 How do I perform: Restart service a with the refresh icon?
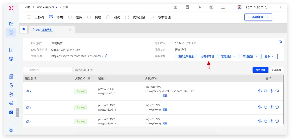coord(266,91)
